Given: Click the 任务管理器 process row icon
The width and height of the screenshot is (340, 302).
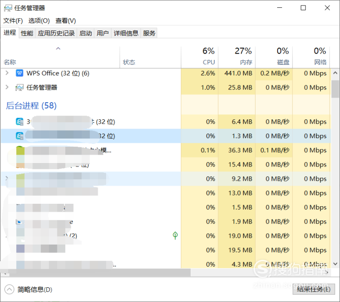Looking at the screenshot, I should pos(20,87).
